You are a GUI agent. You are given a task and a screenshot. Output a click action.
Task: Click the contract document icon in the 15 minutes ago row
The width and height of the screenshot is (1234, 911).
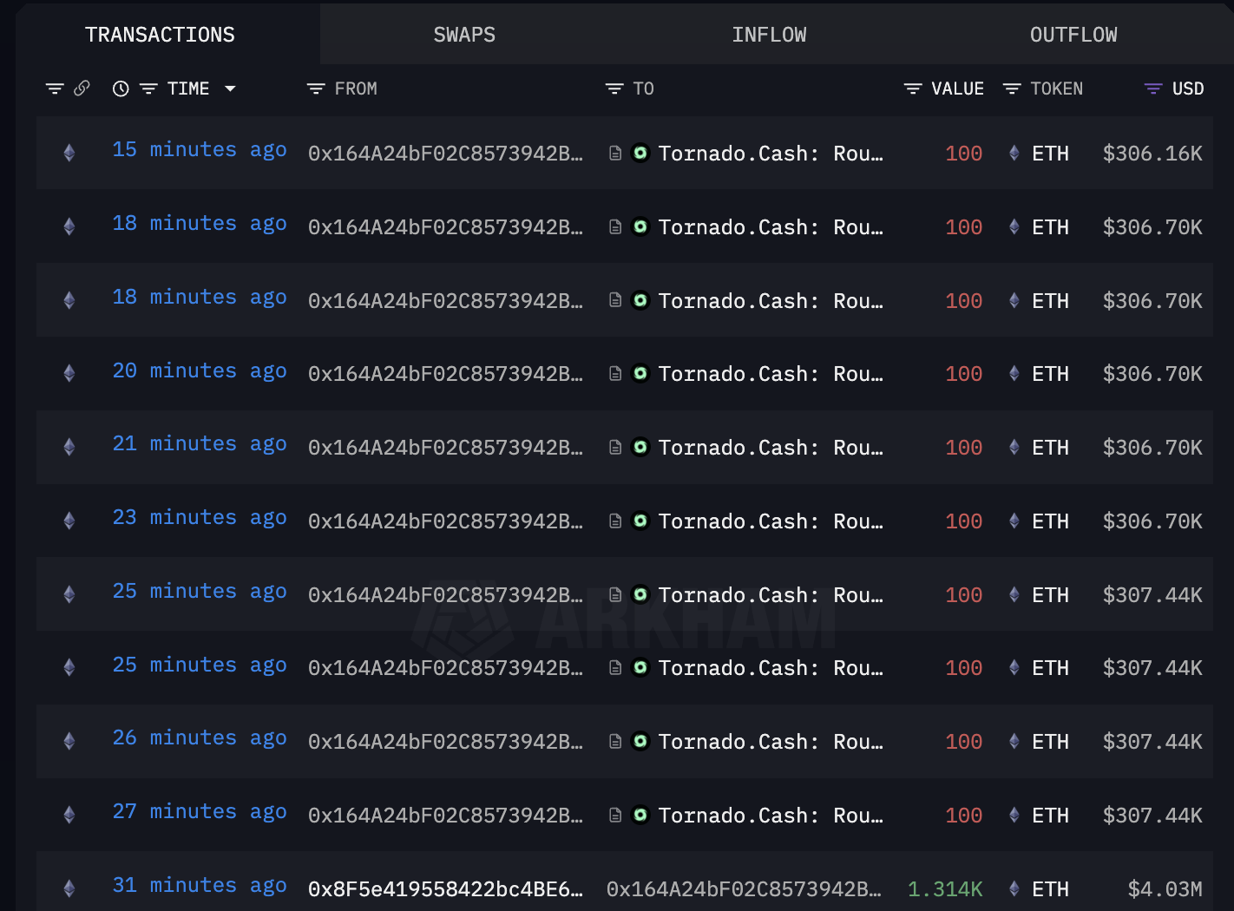click(x=615, y=154)
